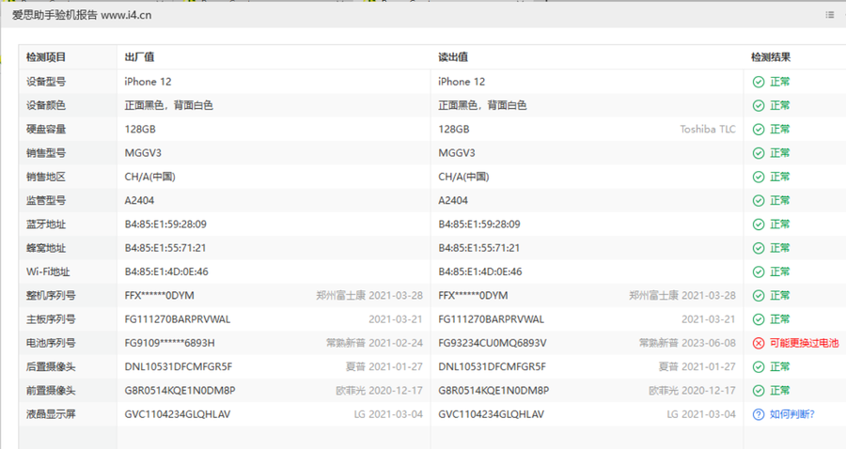Select the 设备型号 row label
846x449 pixels.
tap(46, 82)
